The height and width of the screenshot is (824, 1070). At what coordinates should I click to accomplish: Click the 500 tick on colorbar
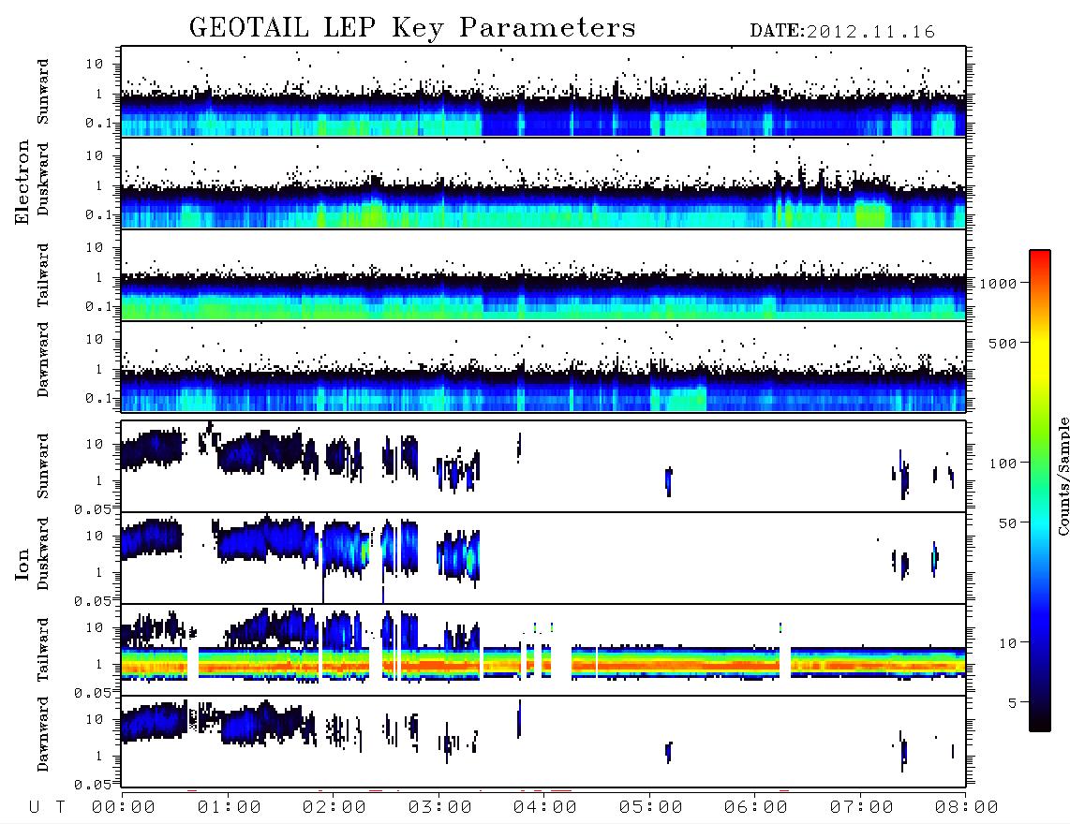coord(1003,343)
